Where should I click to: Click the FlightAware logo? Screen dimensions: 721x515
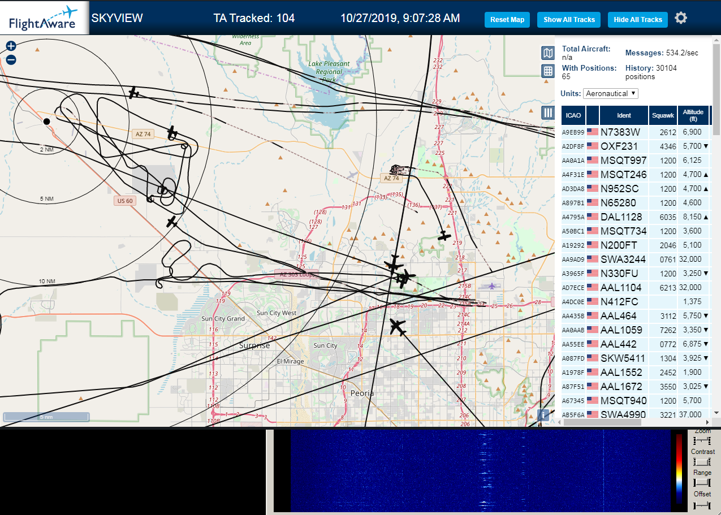44,18
